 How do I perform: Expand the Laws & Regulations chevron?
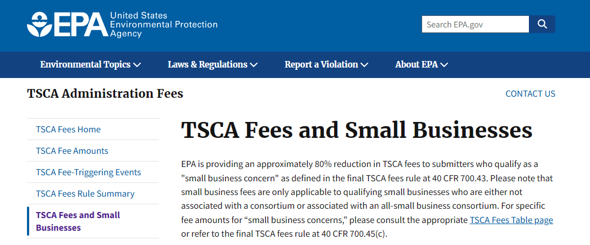pos(254,65)
